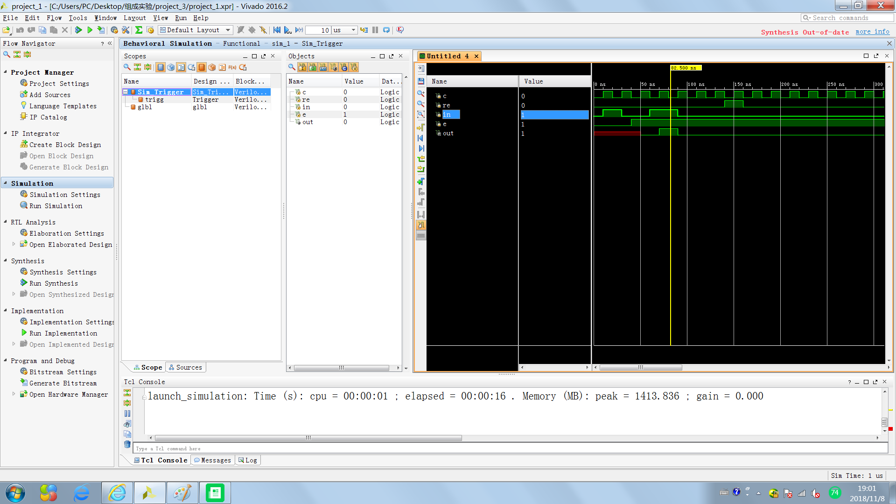896x504 pixels.
Task: Toggle the Inputs filter in Objects panel
Action: click(x=302, y=67)
